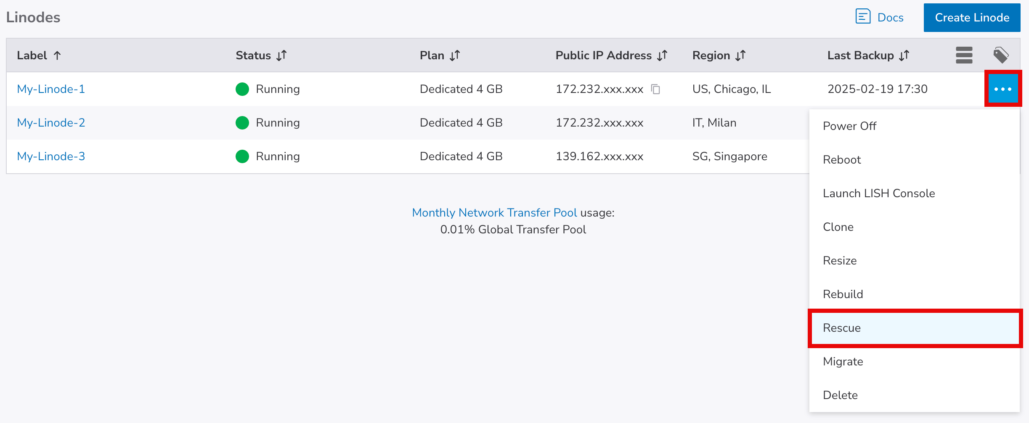Image resolution: width=1029 pixels, height=423 pixels.
Task: Sort by Region column arrows
Action: (740, 56)
